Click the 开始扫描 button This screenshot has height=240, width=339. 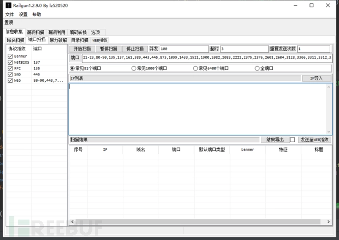(82, 48)
